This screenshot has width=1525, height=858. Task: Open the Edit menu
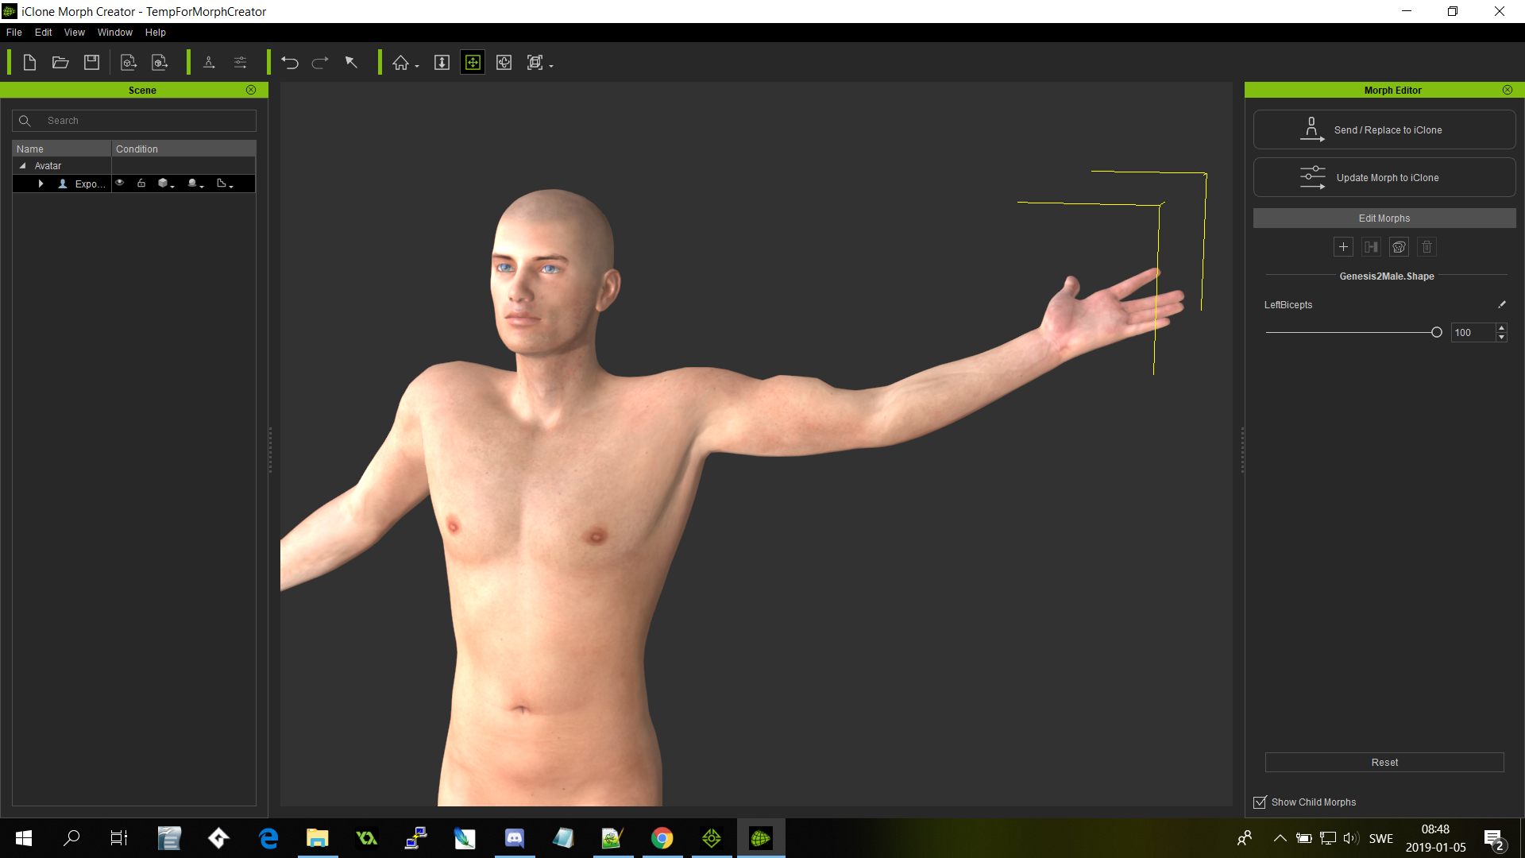(43, 33)
